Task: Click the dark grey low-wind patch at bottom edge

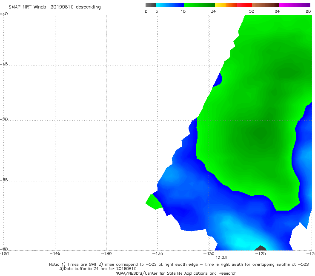Action: point(261,248)
